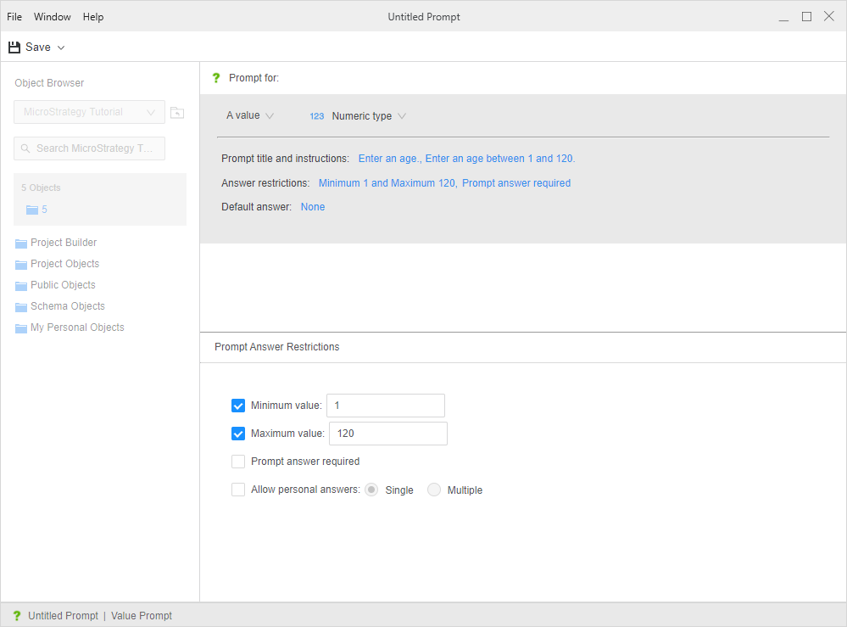Click the Public Objects folder icon
The image size is (847, 627).
[x=21, y=286]
